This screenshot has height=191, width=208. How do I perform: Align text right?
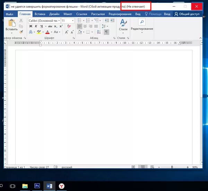[x=90, y=26]
